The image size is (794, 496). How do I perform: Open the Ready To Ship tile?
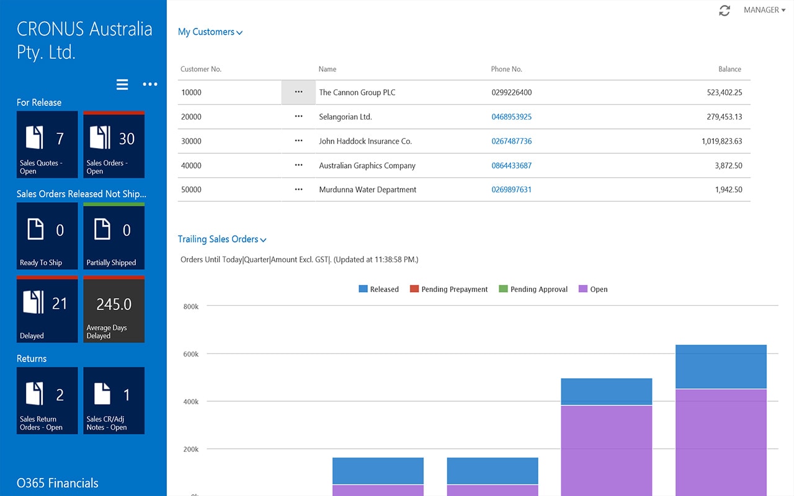[47, 236]
